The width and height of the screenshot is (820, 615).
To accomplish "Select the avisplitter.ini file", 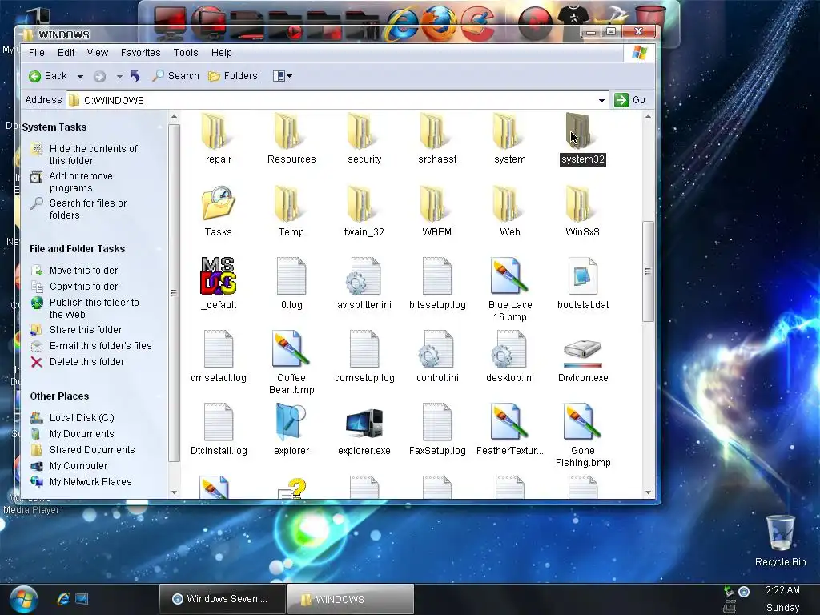I will point(364,284).
